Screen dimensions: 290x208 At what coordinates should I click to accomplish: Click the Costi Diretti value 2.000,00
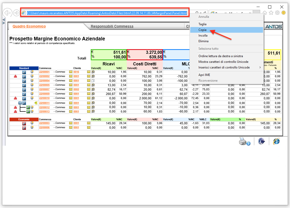(145, 98)
